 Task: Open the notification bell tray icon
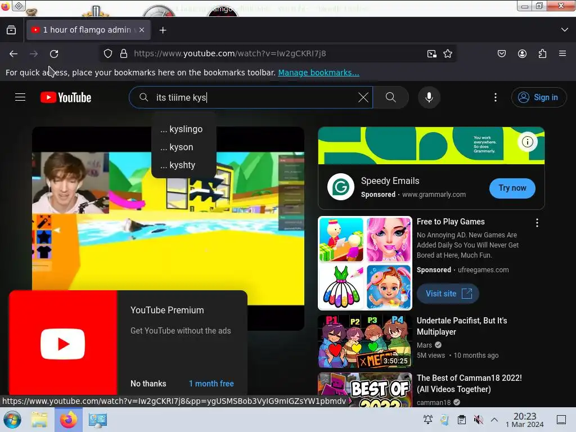point(427,420)
